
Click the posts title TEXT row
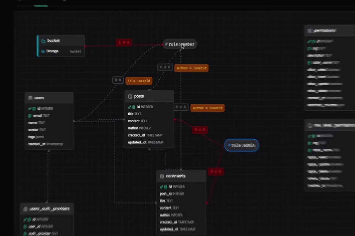point(149,114)
